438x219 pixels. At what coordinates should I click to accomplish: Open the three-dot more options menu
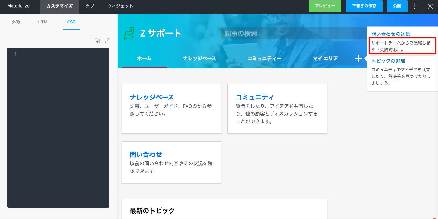[415, 6]
